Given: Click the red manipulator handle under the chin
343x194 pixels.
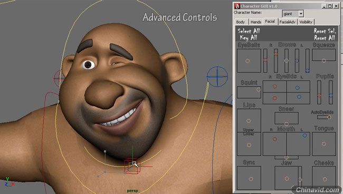Looking at the screenshot, I should (132, 166).
